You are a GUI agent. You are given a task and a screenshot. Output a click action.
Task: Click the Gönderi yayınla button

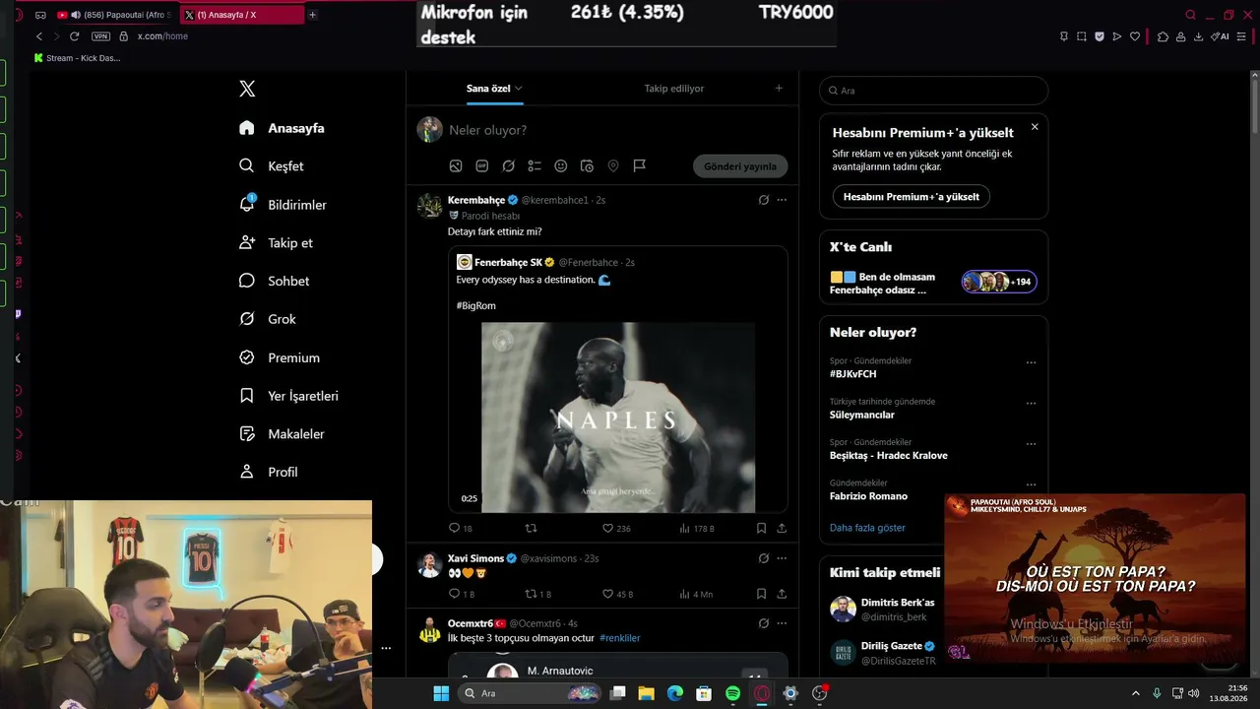(740, 166)
